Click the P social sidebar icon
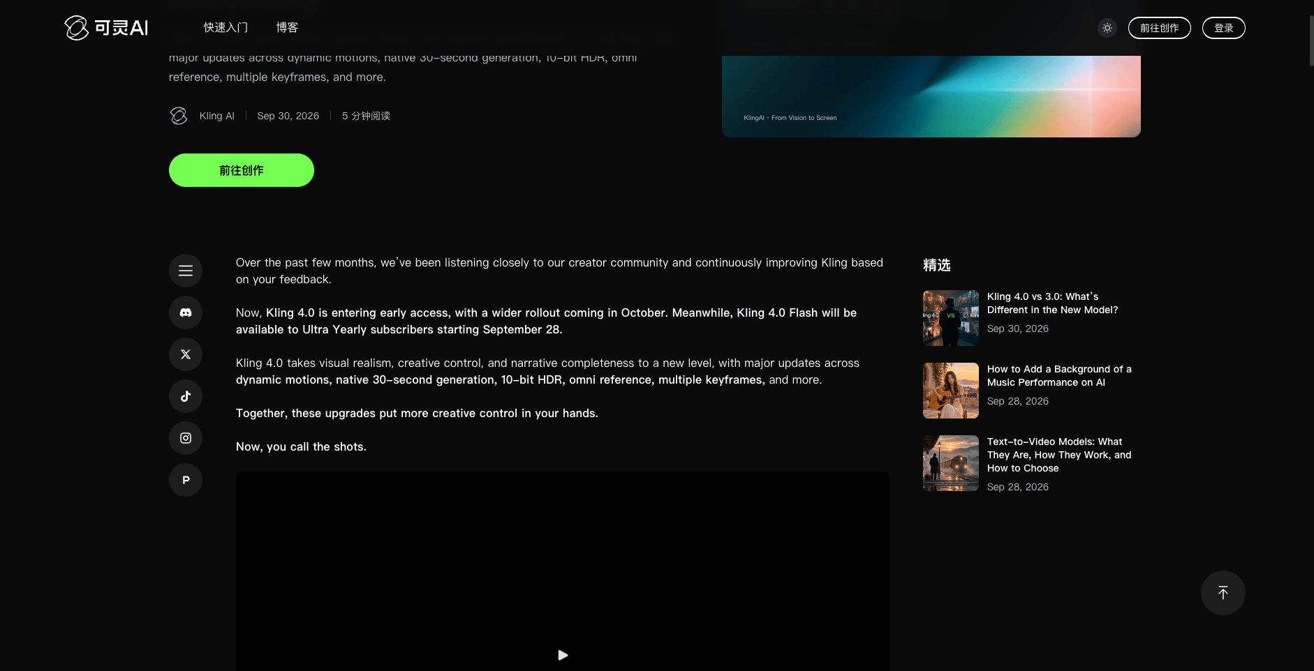Screen dimensions: 1314x671 [186, 480]
